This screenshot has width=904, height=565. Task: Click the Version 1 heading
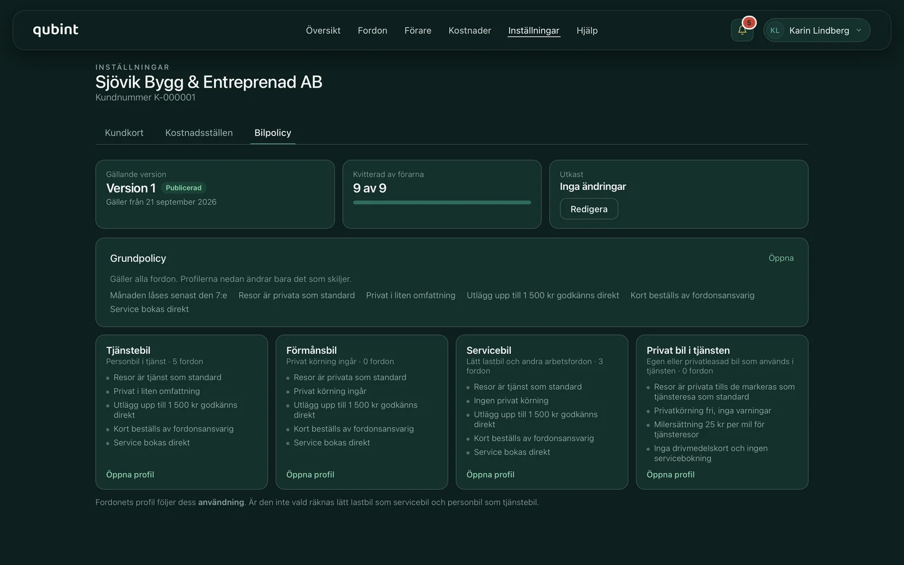coord(131,188)
